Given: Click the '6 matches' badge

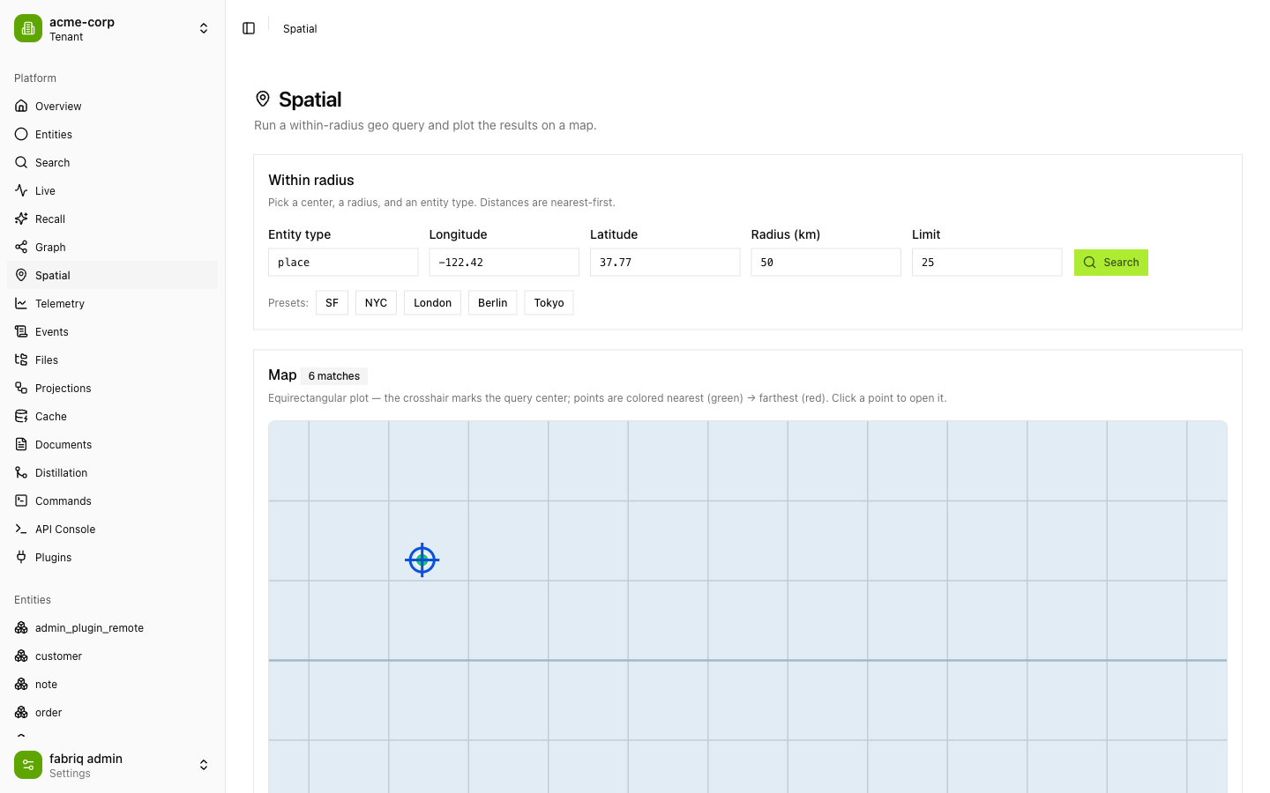Looking at the screenshot, I should click(334, 376).
